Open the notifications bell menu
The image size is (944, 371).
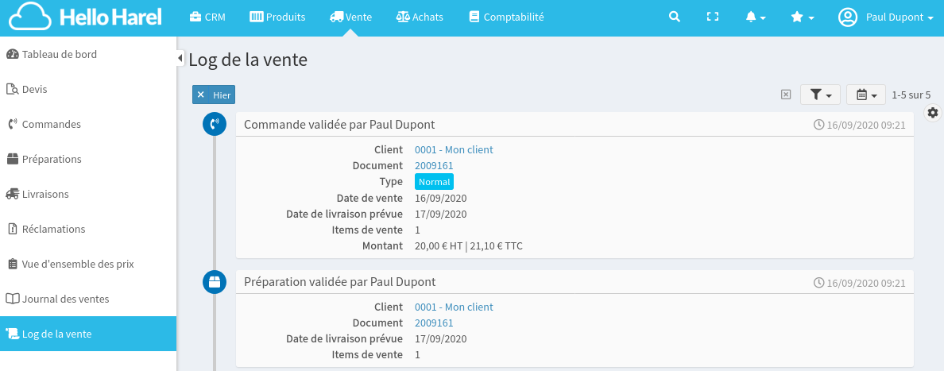(x=755, y=17)
